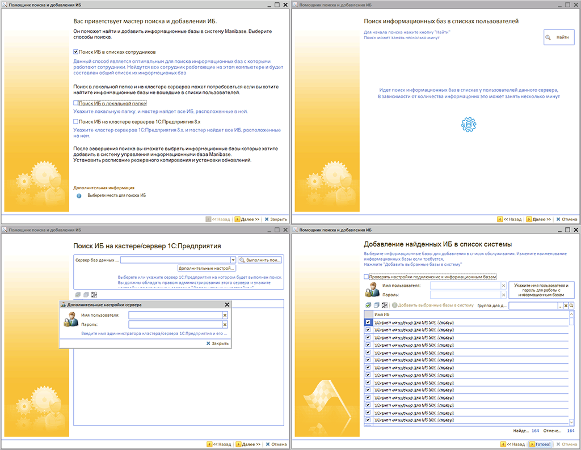Close the additional server settings popup with the X

[227, 304]
